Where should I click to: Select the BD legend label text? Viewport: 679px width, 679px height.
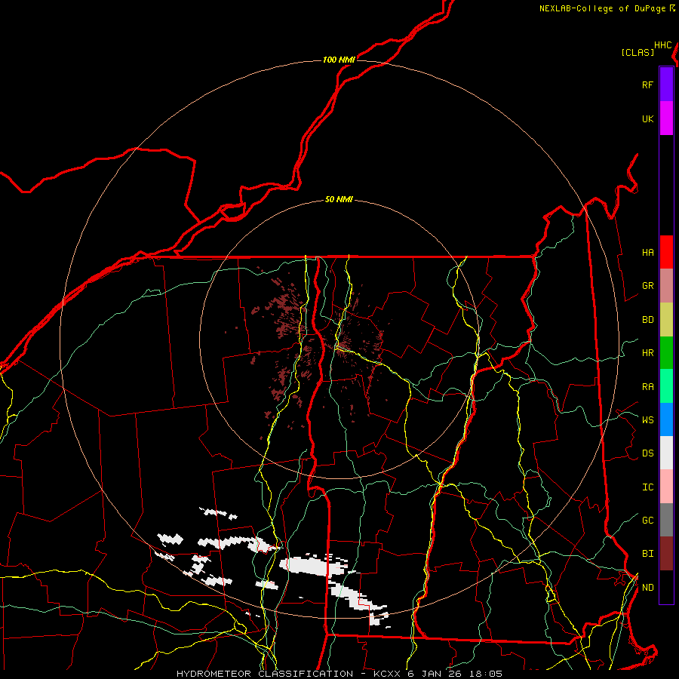647,320
